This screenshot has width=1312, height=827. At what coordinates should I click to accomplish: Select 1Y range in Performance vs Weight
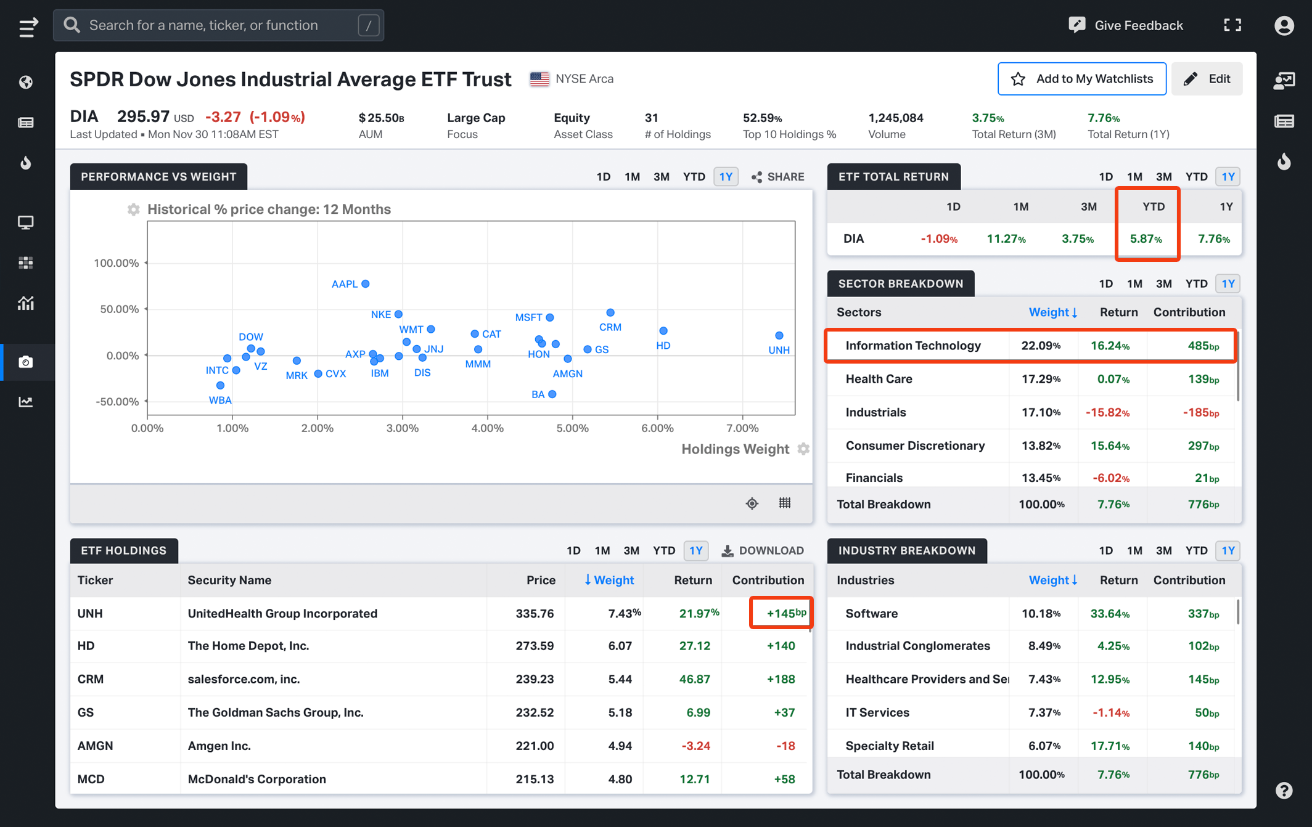726,177
